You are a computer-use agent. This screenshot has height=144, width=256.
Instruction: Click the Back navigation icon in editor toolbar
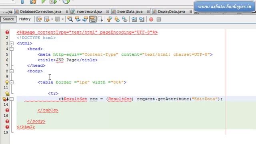(x=47, y=19)
